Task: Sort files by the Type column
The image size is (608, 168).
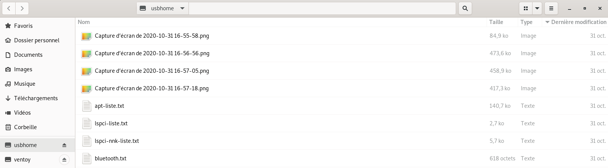Action: [530, 22]
